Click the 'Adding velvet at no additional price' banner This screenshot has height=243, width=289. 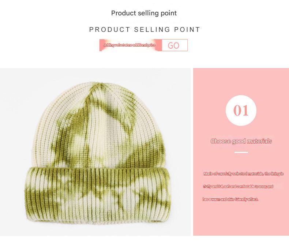pos(131,45)
